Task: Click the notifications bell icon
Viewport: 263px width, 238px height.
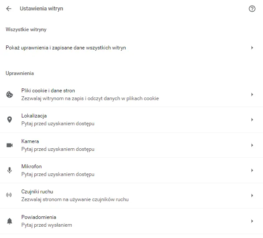Action: click(10, 221)
